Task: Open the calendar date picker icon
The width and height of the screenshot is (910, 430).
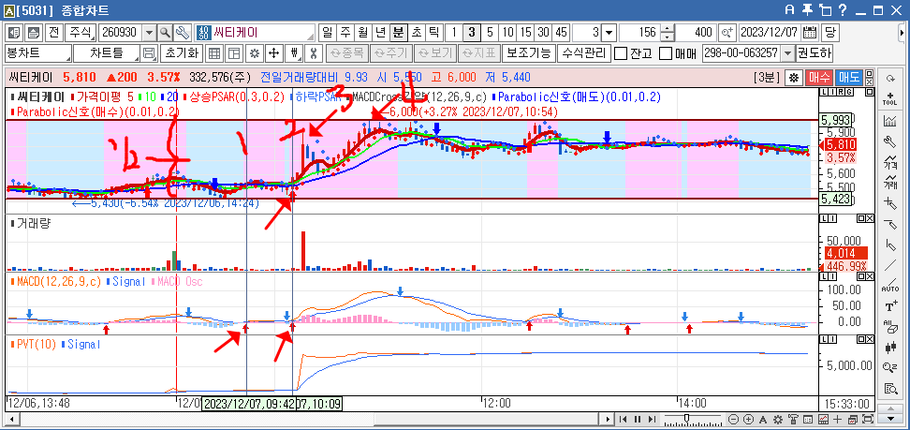Action: [x=810, y=32]
